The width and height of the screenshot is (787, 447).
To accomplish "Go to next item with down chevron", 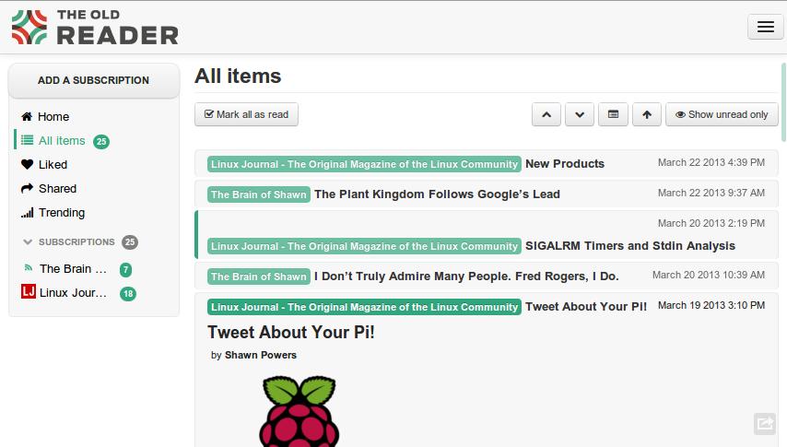I will coord(580,114).
